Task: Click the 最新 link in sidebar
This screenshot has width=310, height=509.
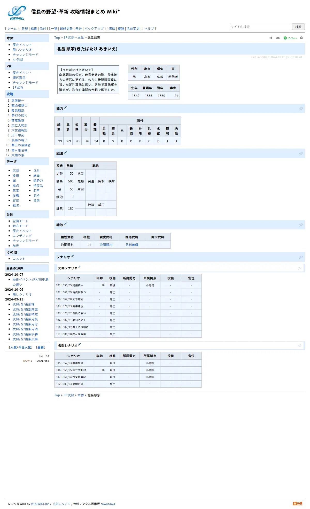Action: (x=41, y=348)
